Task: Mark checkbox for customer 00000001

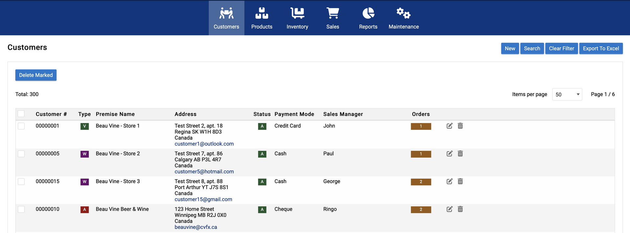Action: 21,126
